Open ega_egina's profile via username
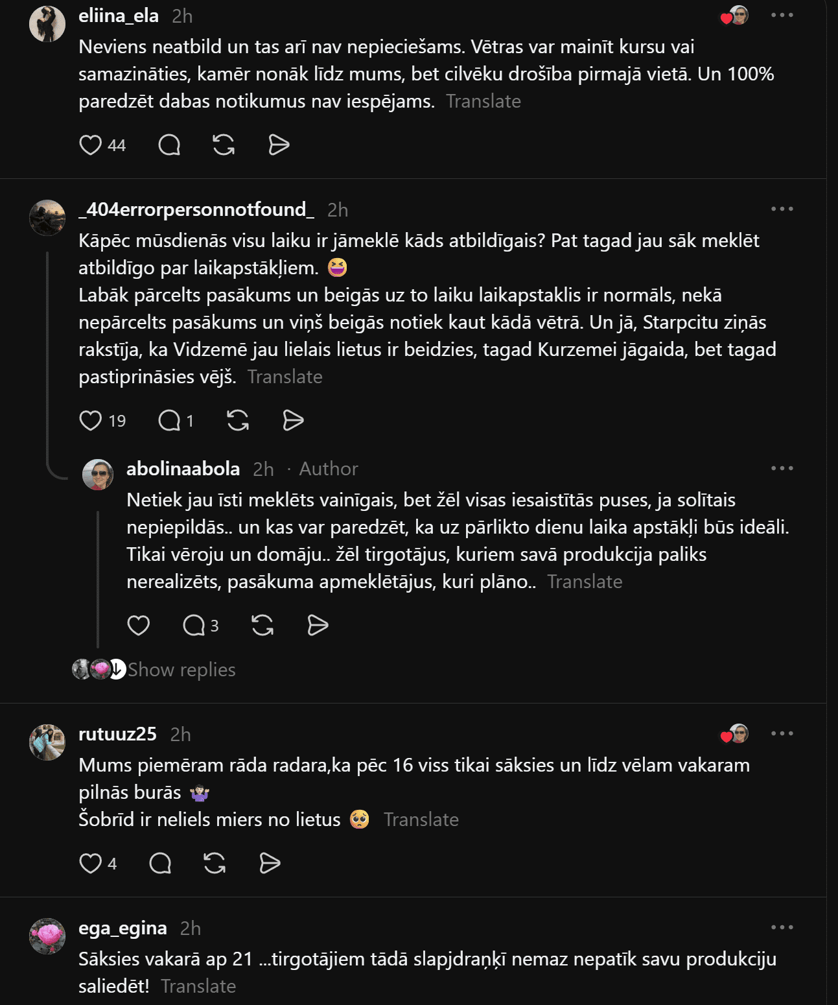This screenshot has width=838, height=1005. pos(122,928)
